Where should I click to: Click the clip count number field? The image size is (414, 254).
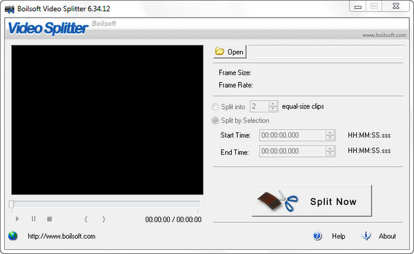[x=259, y=106]
